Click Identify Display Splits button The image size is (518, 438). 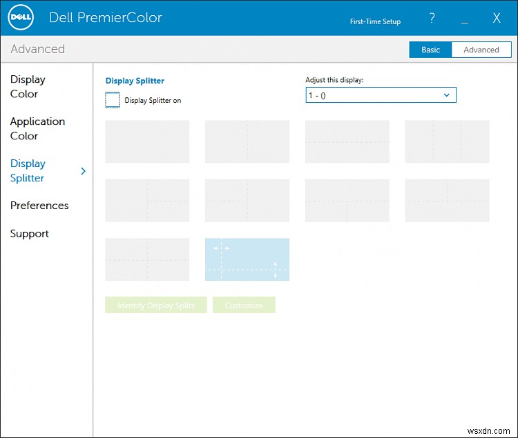point(156,305)
